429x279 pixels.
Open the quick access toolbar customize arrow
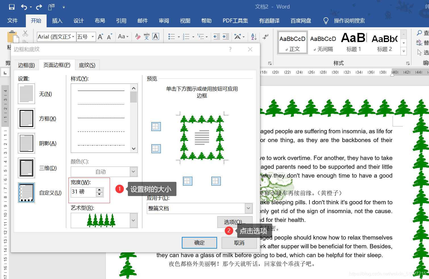[x=64, y=7]
